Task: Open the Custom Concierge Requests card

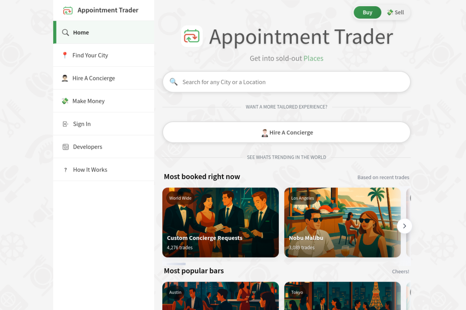Action: tap(221, 222)
